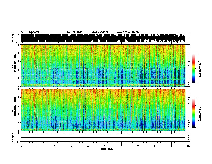
Task: Click the 'start UT = 18:10:1' label
Action: coord(129,32)
